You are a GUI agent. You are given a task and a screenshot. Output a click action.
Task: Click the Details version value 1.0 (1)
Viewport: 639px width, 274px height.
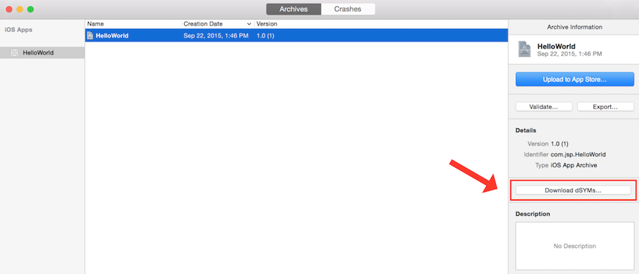[560, 144]
